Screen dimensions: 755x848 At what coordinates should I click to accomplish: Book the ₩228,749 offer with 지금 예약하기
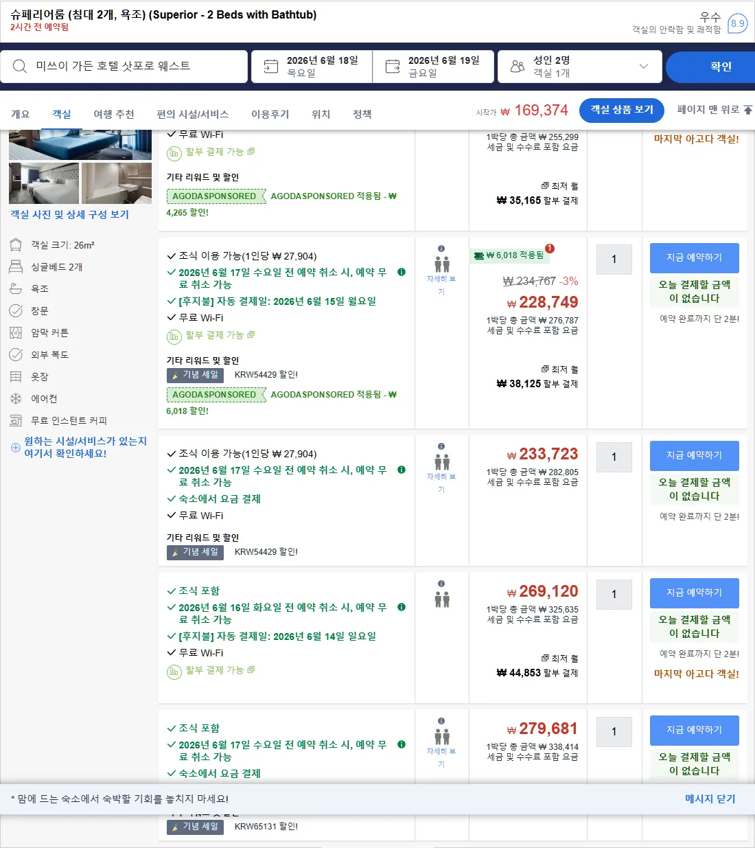coord(695,257)
